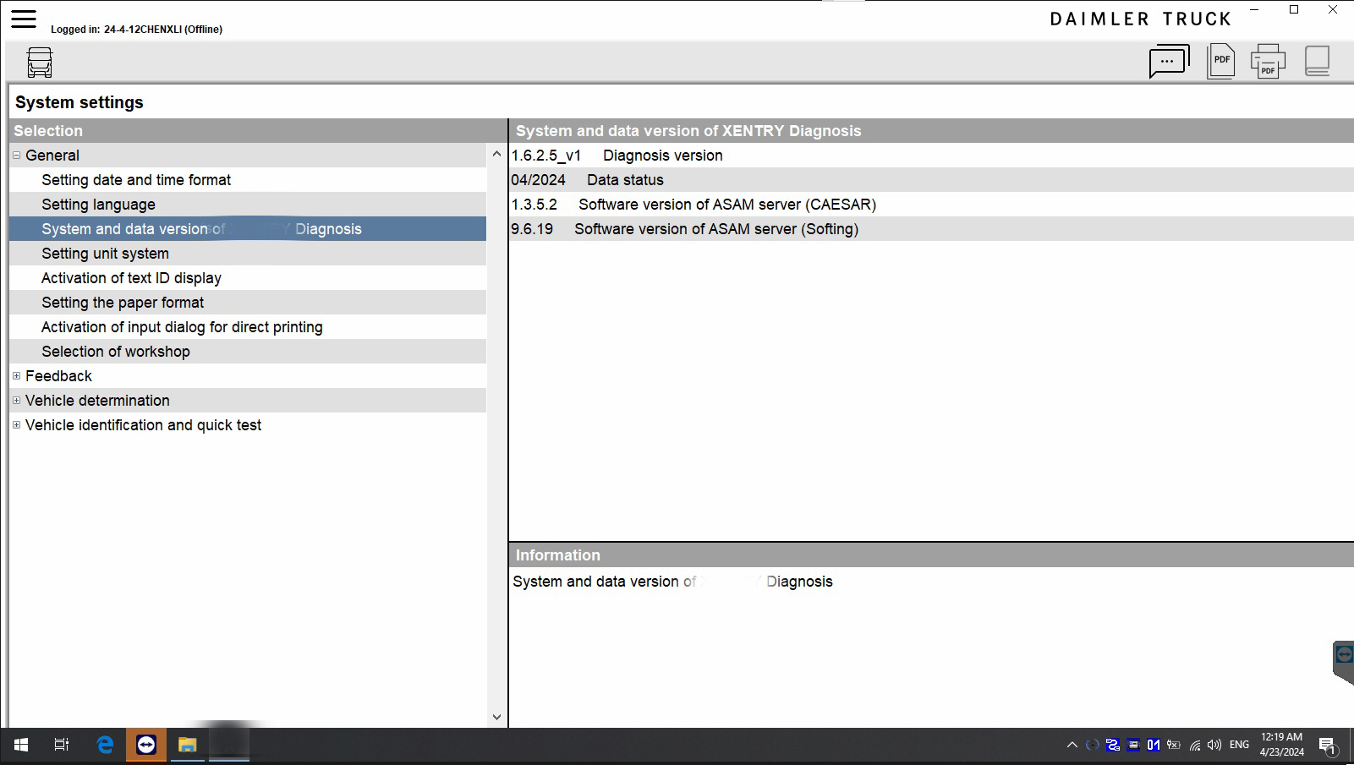Viewport: 1354px width, 765px height.
Task: Click the ASAM server (Softing) version row
Action: pos(931,229)
